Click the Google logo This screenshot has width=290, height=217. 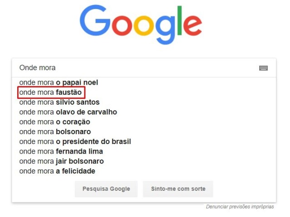[x=141, y=25]
